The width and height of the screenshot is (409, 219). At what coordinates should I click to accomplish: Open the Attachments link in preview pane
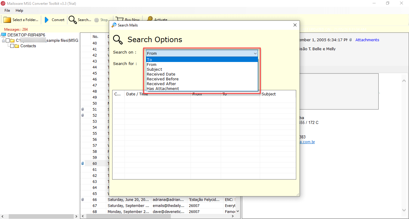point(367,40)
